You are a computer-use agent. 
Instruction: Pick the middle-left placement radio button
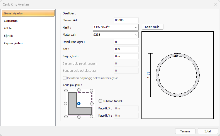66,104
